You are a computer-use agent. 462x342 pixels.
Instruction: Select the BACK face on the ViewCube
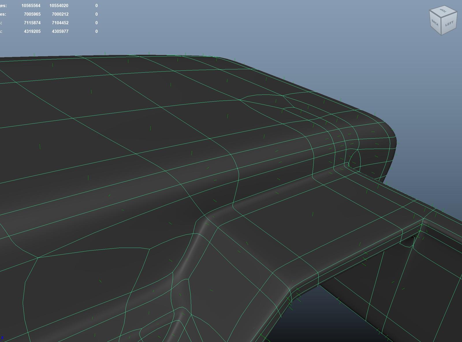click(435, 23)
